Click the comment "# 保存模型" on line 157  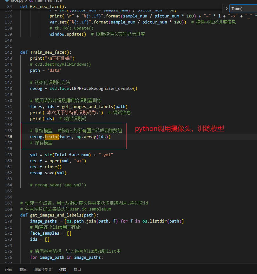point(41,143)
